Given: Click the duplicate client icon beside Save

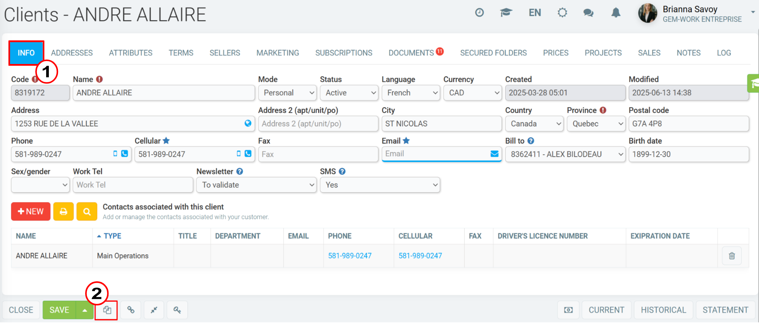Looking at the screenshot, I should coord(107,310).
